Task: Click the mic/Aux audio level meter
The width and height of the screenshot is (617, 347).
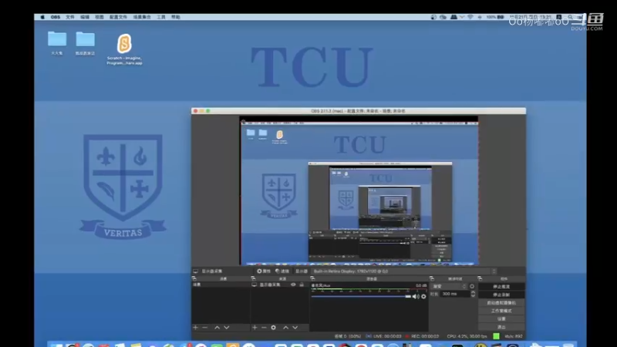Action: pos(369,291)
